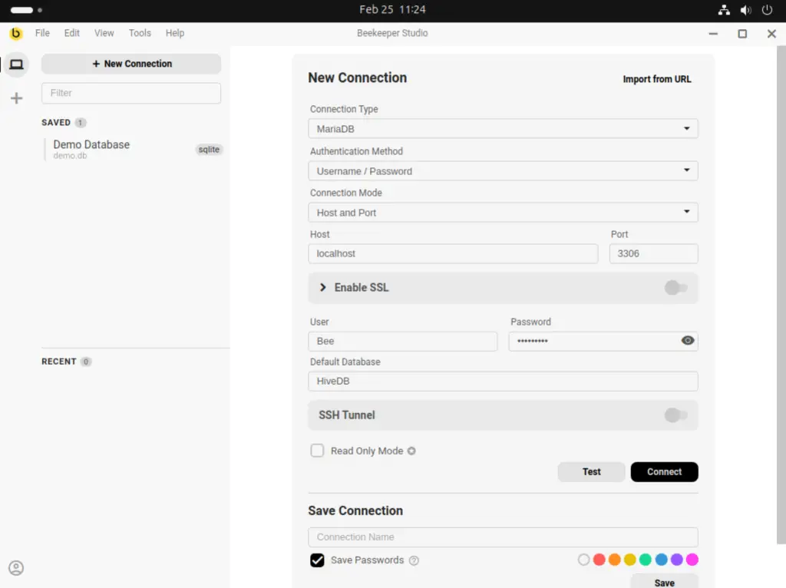Viewport: 786px width, 588px height.
Task: Click the account icon at bottom left
Action: (16, 567)
